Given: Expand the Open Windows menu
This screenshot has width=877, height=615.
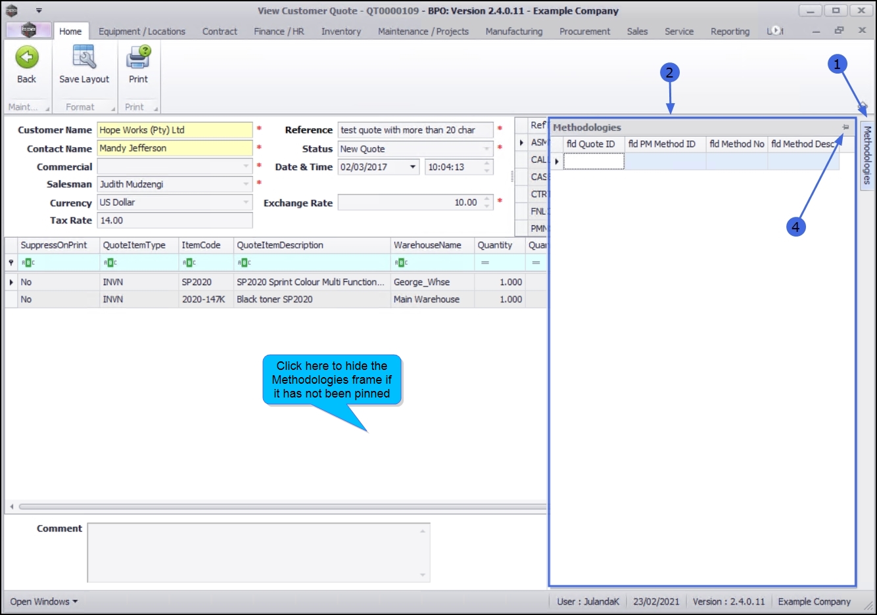Looking at the screenshot, I should pyautogui.click(x=43, y=601).
